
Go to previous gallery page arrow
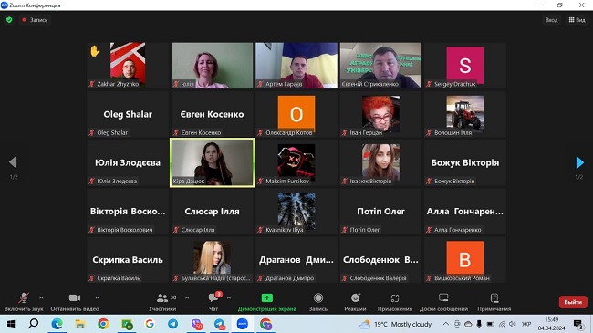[x=14, y=162]
